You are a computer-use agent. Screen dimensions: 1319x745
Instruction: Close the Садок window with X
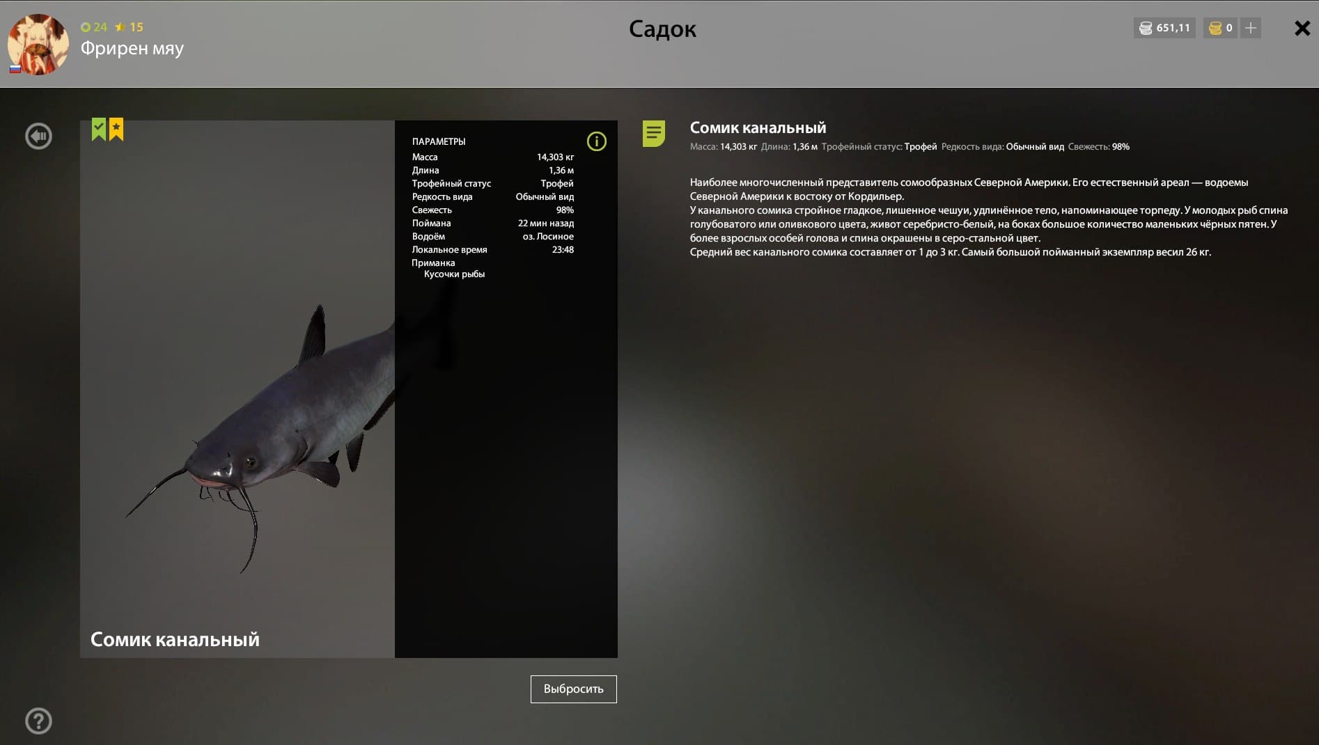tap(1302, 28)
